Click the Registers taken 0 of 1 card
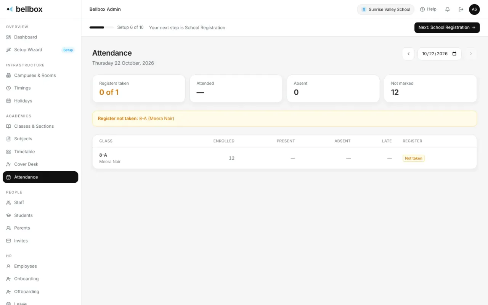 [x=139, y=88]
